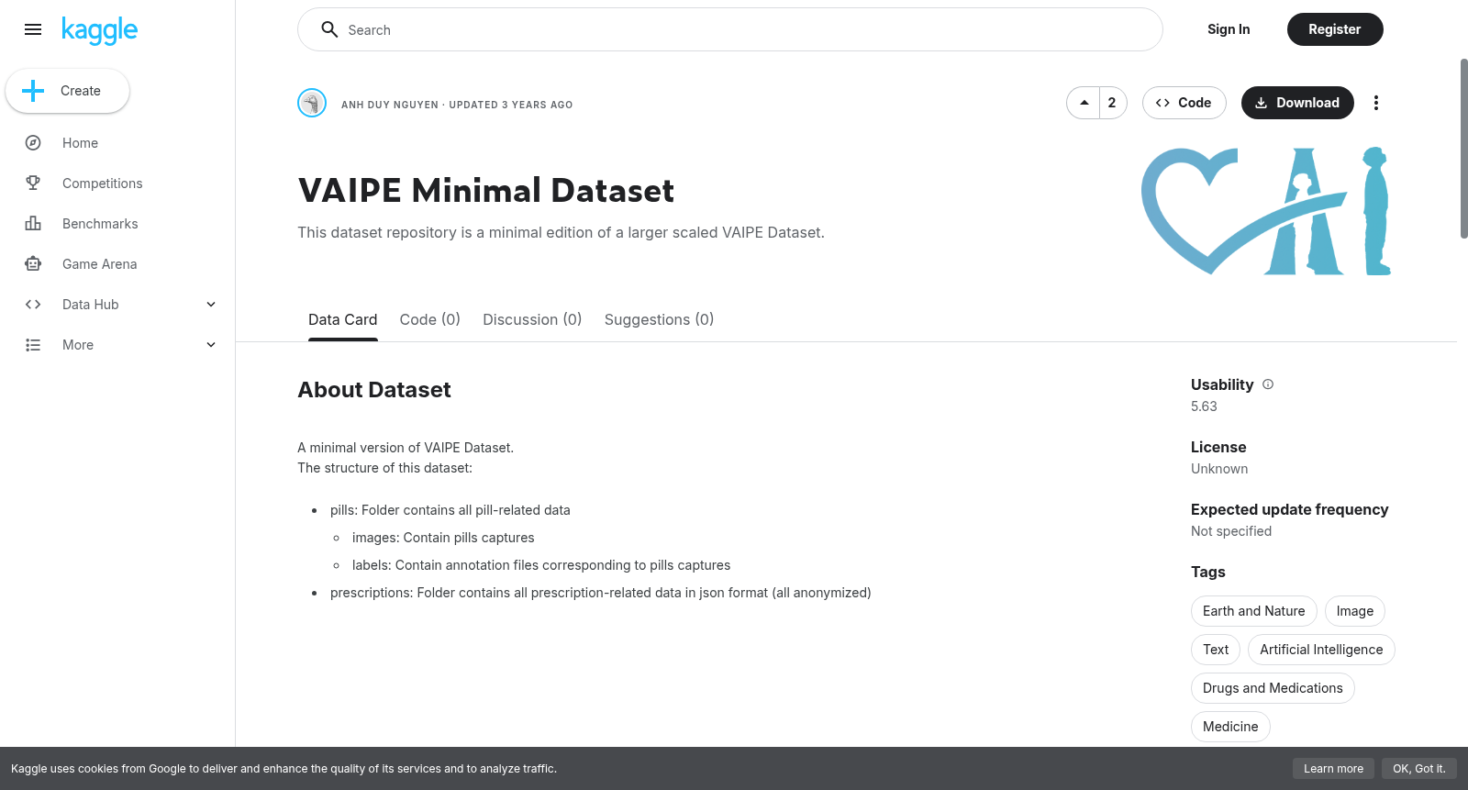Screen dimensions: 1468x790
Task: Open Anh Duy Nguyen's profile avatar
Action: click(x=312, y=103)
